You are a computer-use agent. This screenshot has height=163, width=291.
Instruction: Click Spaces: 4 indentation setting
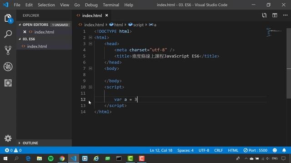(x=185, y=150)
